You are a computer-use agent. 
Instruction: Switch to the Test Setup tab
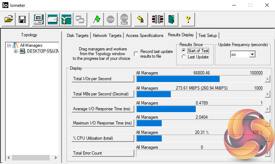(x=208, y=36)
